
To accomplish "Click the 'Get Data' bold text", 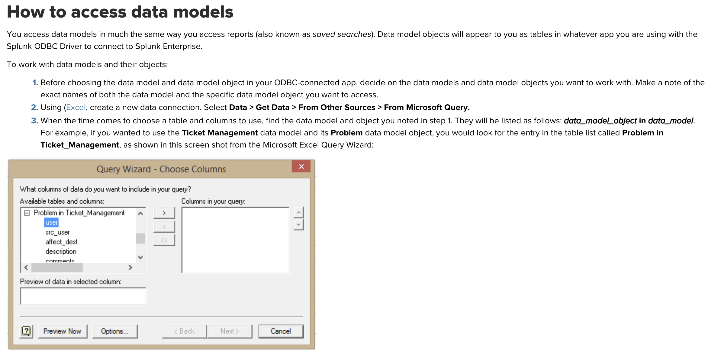I will point(272,107).
